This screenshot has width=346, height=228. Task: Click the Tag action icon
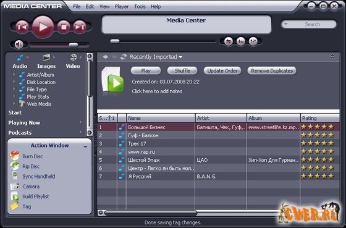click(x=15, y=206)
